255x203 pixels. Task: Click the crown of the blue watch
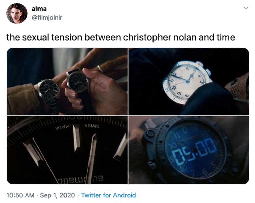(150, 133)
